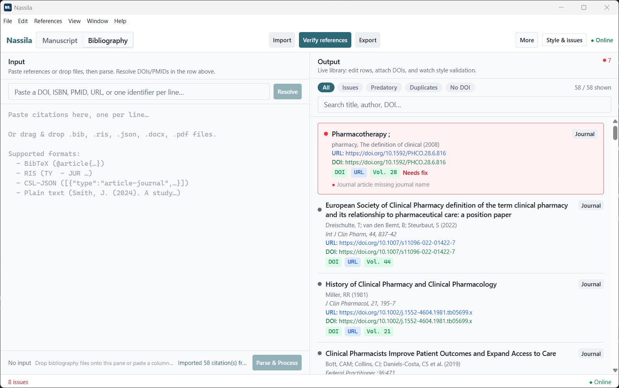Select the Duplicates filter chip

pos(424,88)
